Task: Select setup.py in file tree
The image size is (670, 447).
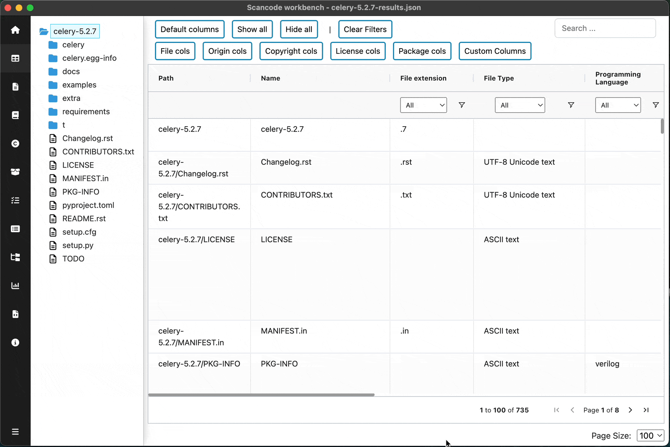Action: (x=78, y=245)
